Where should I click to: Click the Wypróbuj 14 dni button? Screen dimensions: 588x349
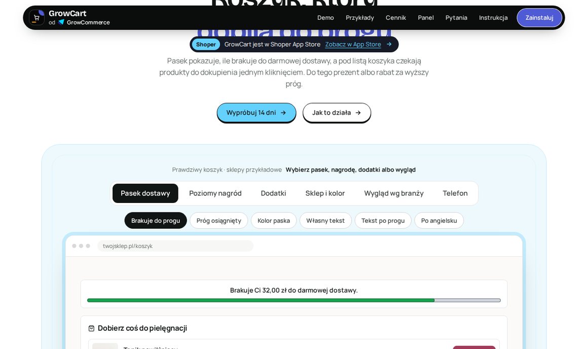(x=256, y=113)
